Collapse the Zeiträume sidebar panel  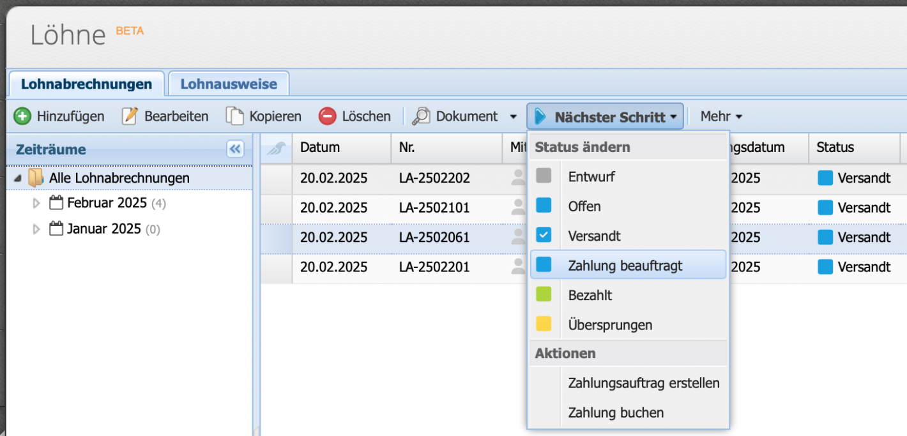(235, 149)
